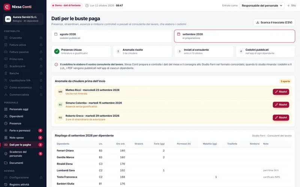Click the Registro attività history icon

pyautogui.click(x=6, y=184)
